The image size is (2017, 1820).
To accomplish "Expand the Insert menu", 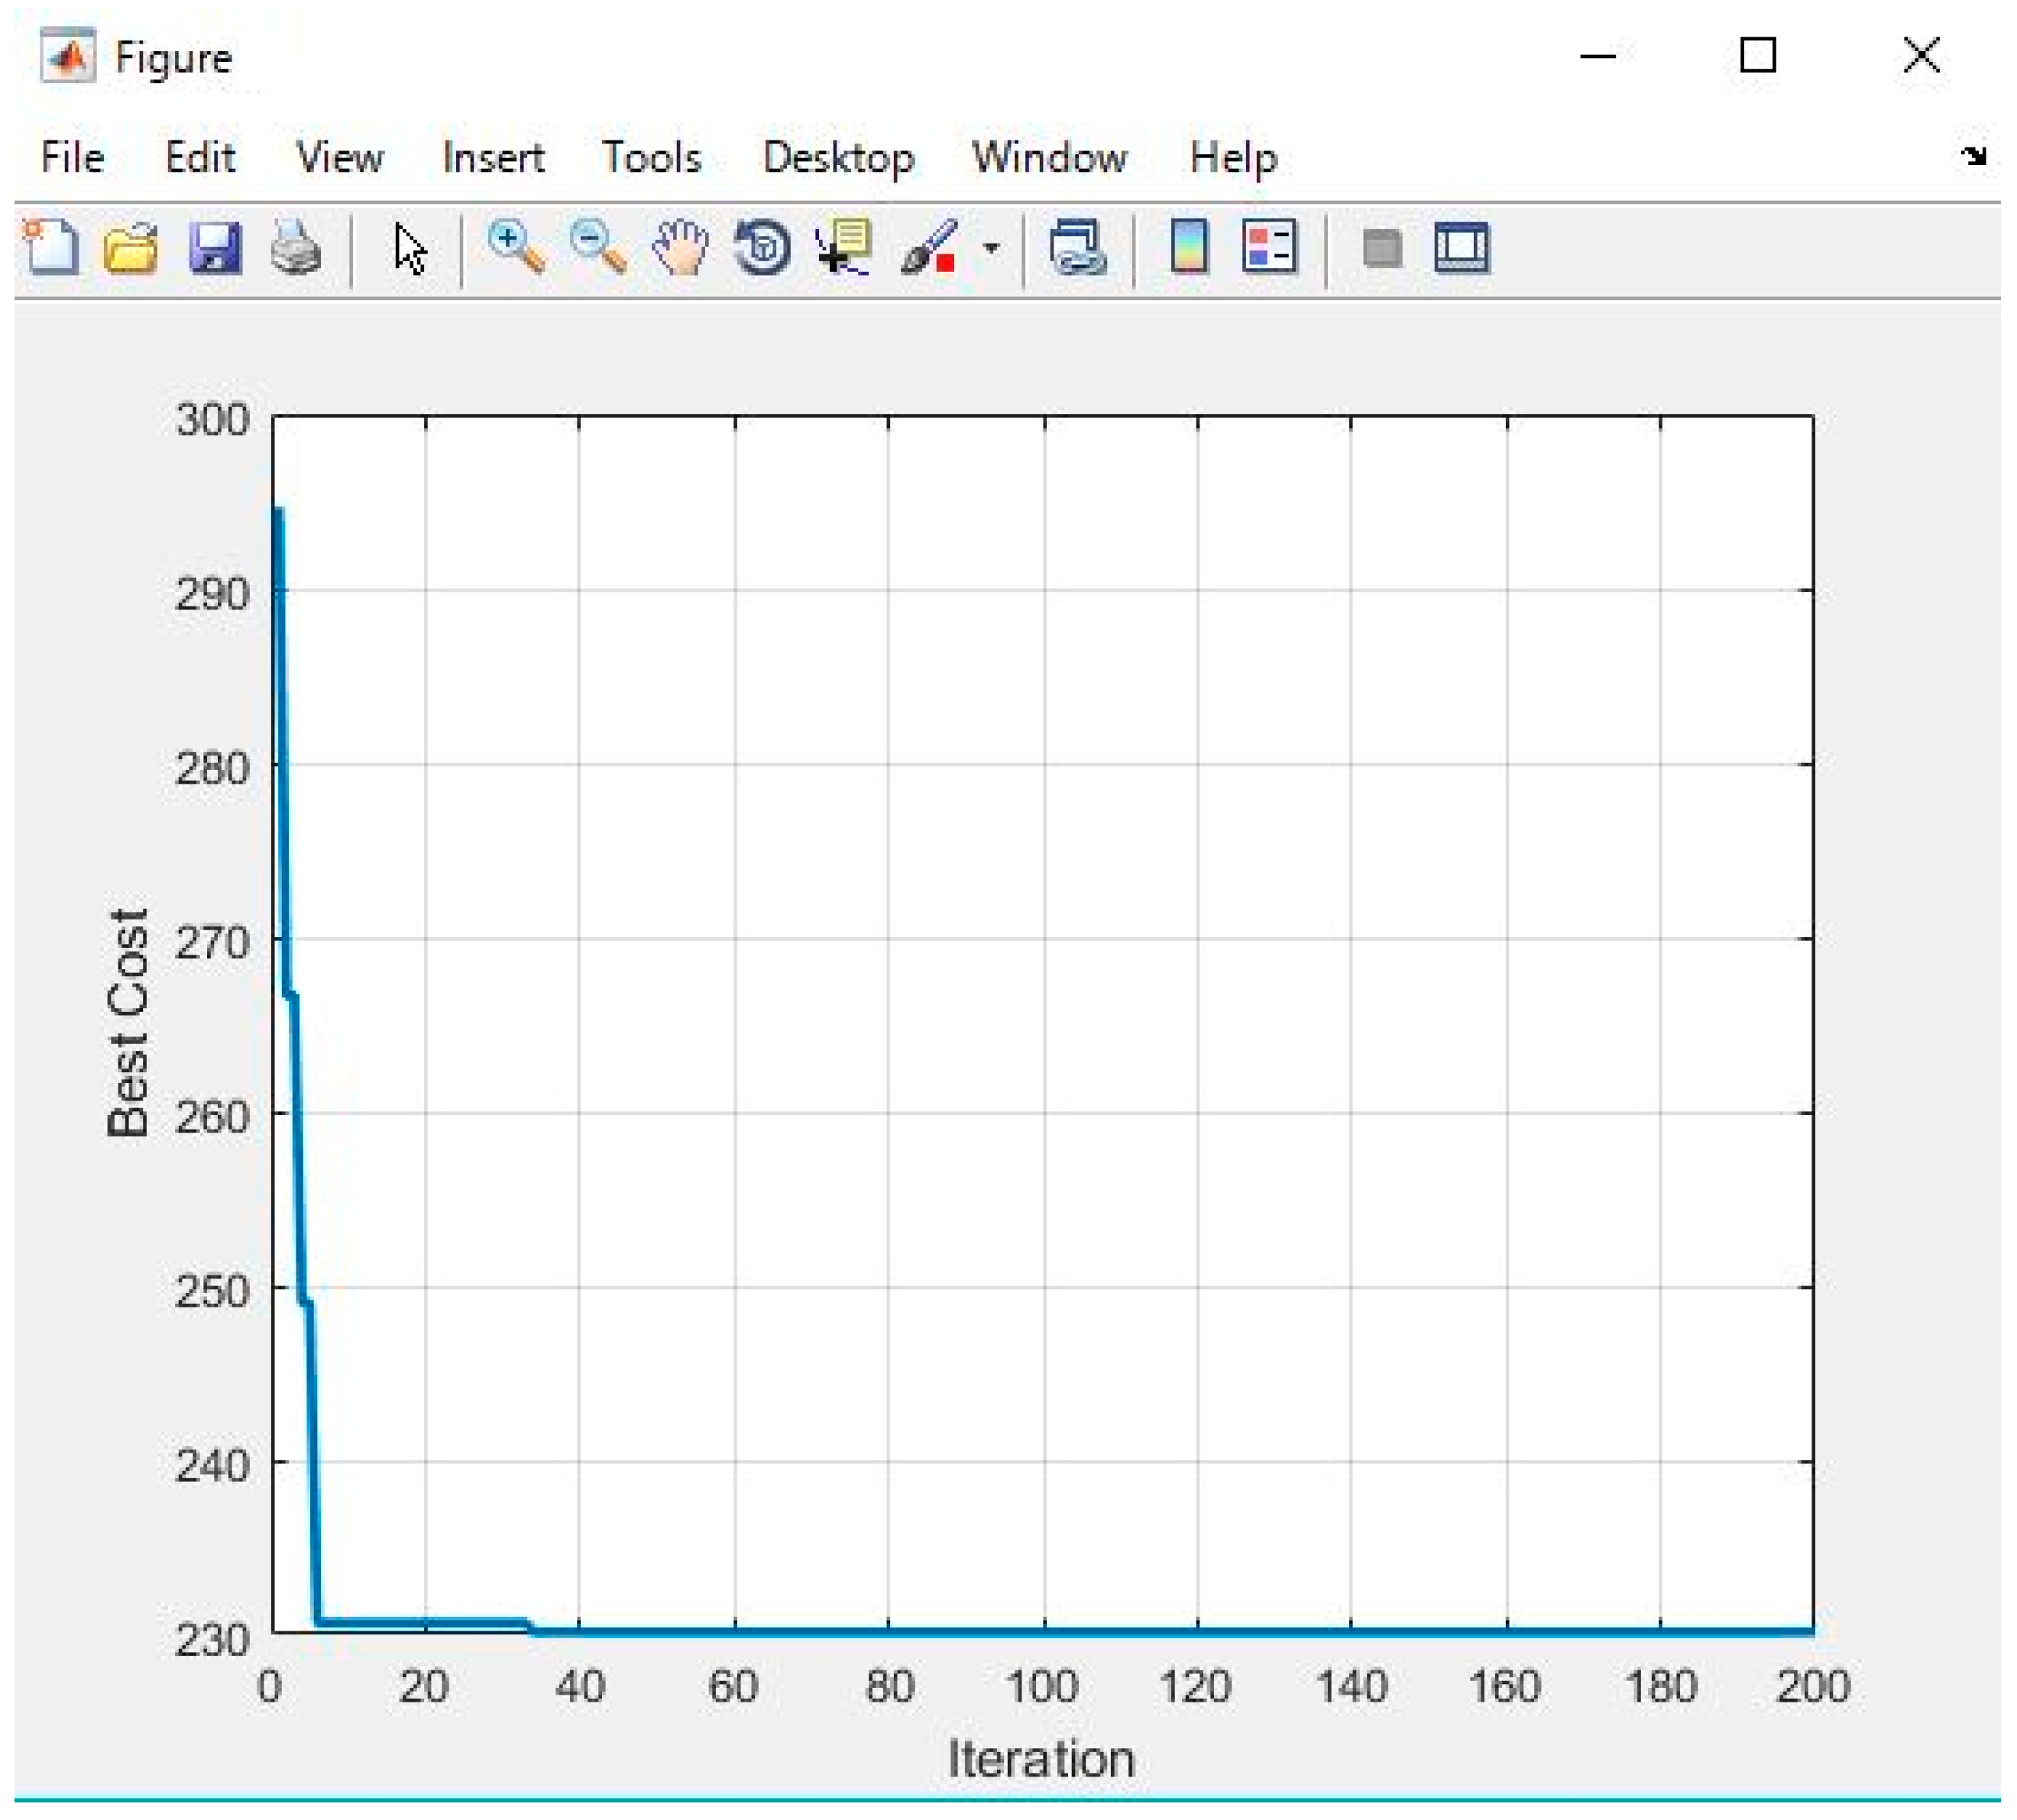I will [494, 157].
